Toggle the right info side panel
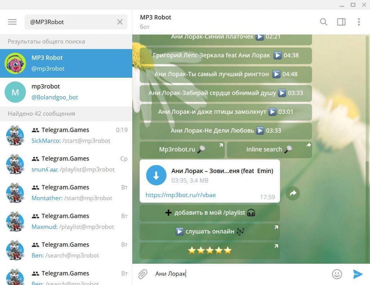370x285 pixels. 341,22
